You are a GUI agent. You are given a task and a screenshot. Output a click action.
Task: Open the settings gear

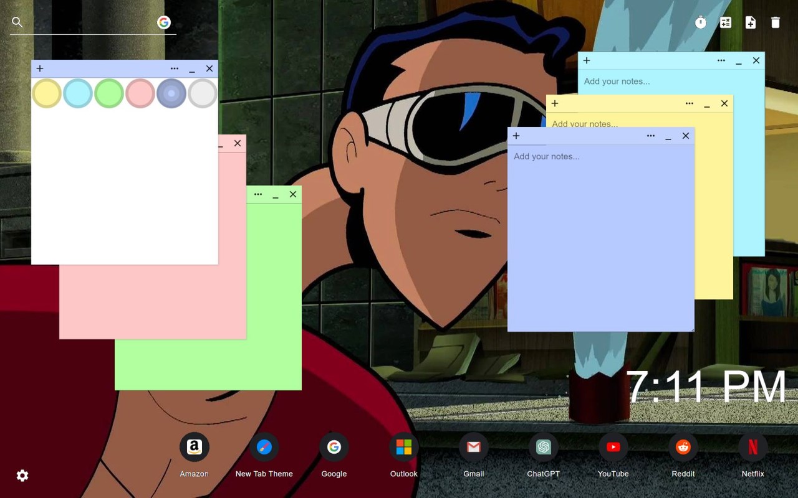[22, 476]
